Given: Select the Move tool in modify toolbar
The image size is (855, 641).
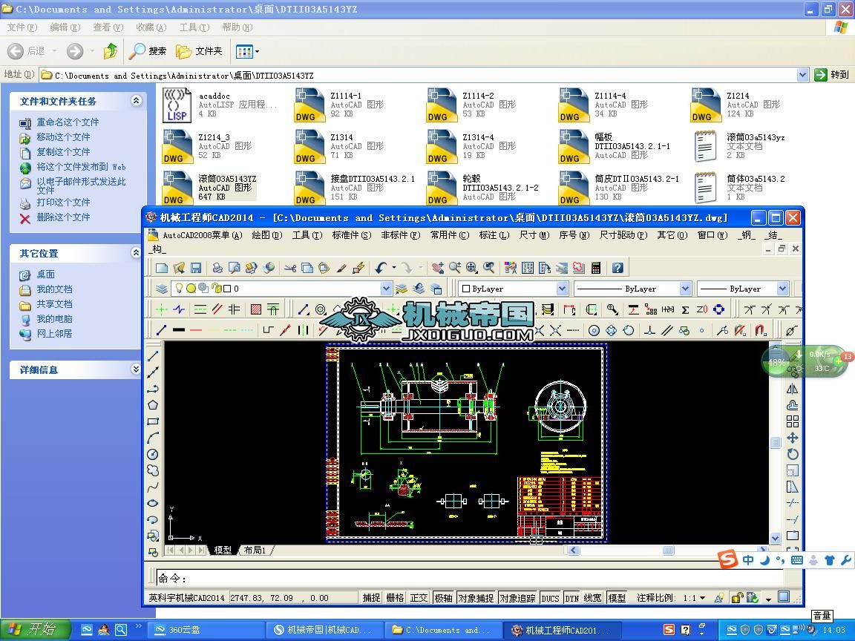Looking at the screenshot, I should pyautogui.click(x=793, y=438).
